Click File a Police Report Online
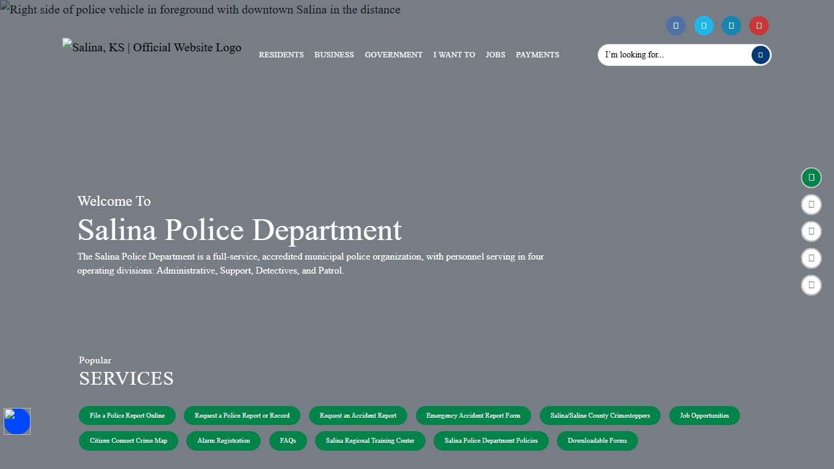 pyautogui.click(x=127, y=415)
